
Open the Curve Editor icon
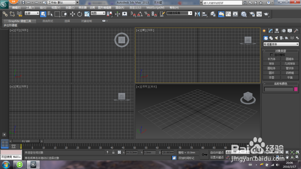click(228, 14)
